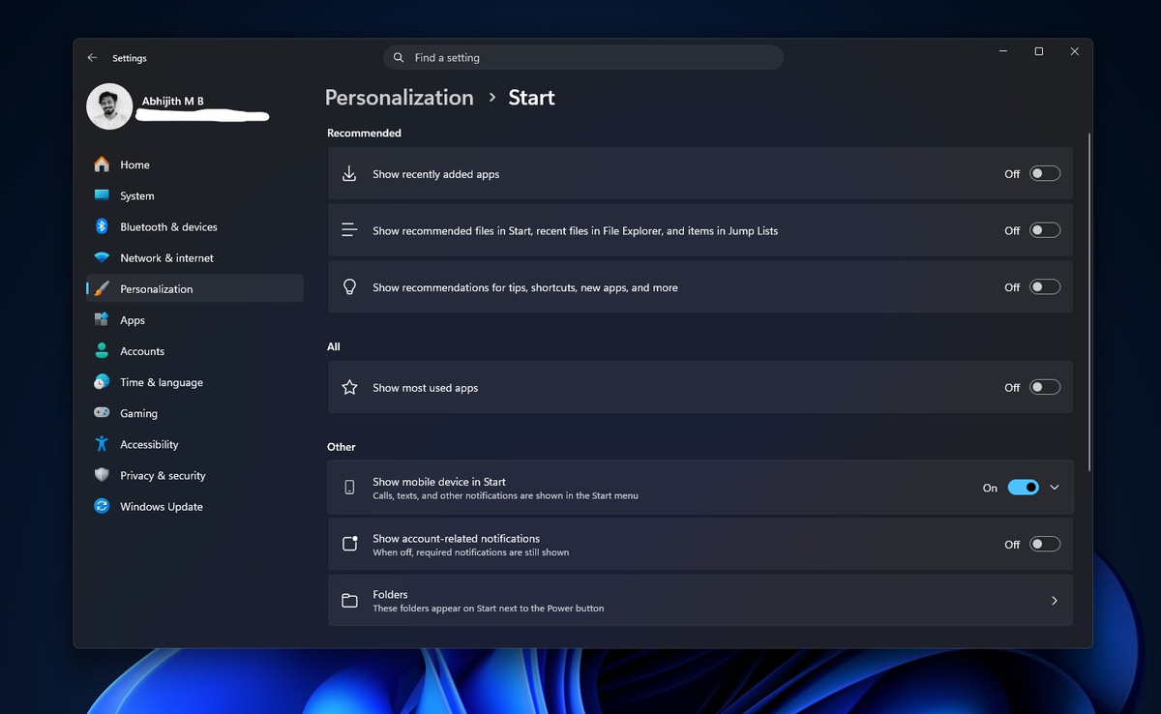Screen dimensions: 1161x714
Task: Open Apps settings section
Action: (194, 319)
